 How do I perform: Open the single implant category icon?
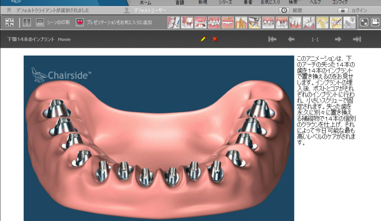(281, 23)
